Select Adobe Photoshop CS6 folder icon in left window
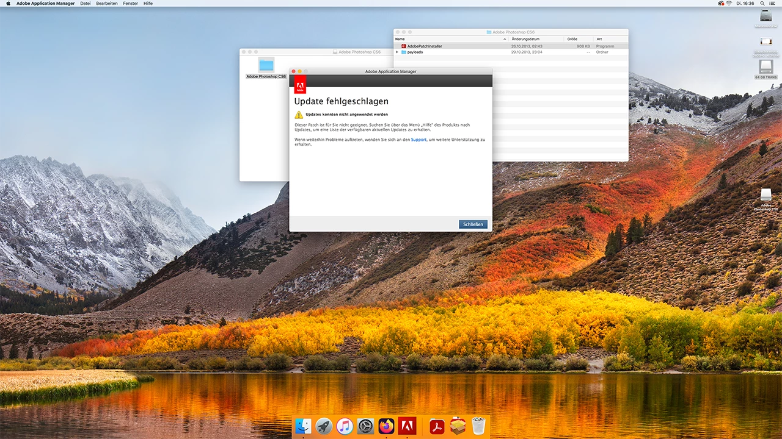 [x=266, y=65]
